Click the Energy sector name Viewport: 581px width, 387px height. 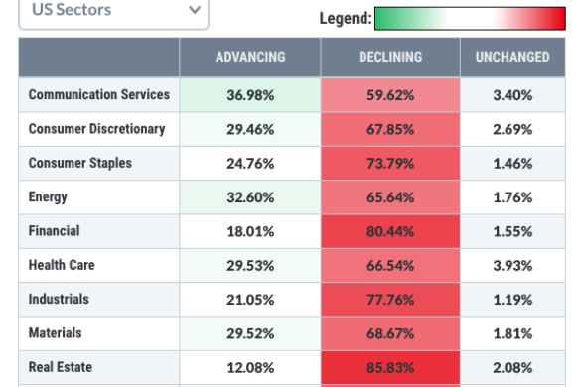48,197
